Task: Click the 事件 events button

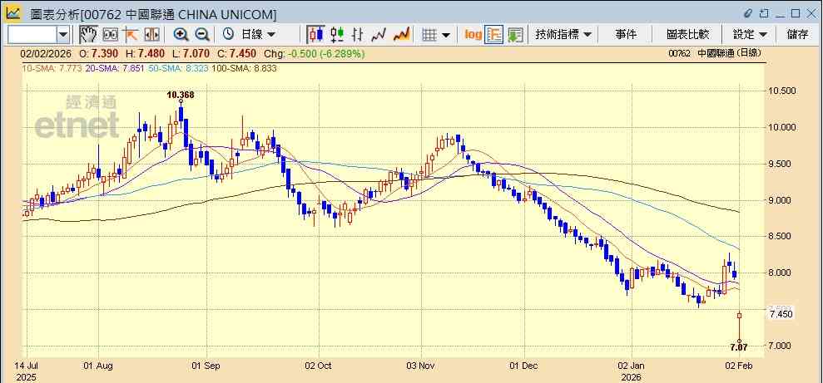Action: [626, 35]
